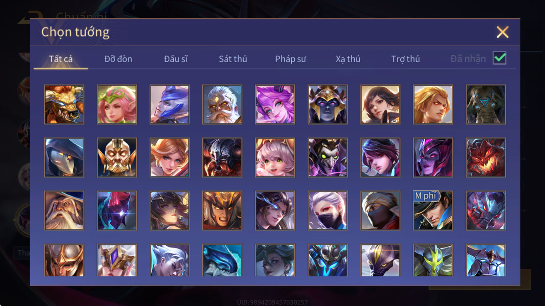Select the red fire demon hero portrait
Screen dimensions: 545x306
[x=486, y=157]
